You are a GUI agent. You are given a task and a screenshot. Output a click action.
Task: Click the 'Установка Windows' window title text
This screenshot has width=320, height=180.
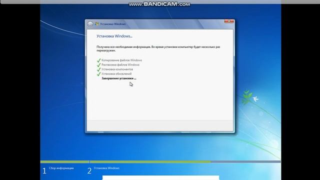(x=113, y=24)
